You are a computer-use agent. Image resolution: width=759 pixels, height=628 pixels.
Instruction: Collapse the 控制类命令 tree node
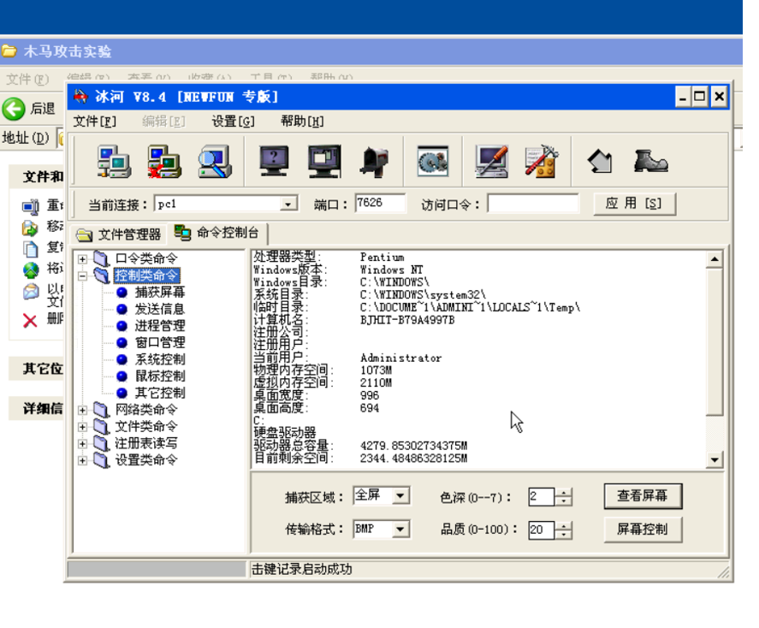click(x=83, y=276)
